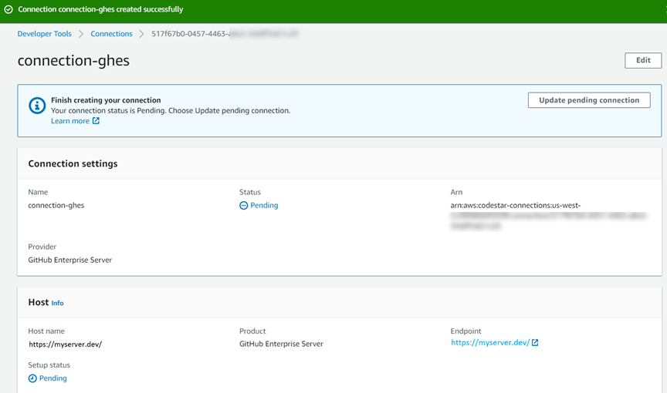Select the Pending text under Setup status
The image size is (667, 393).
pos(53,378)
